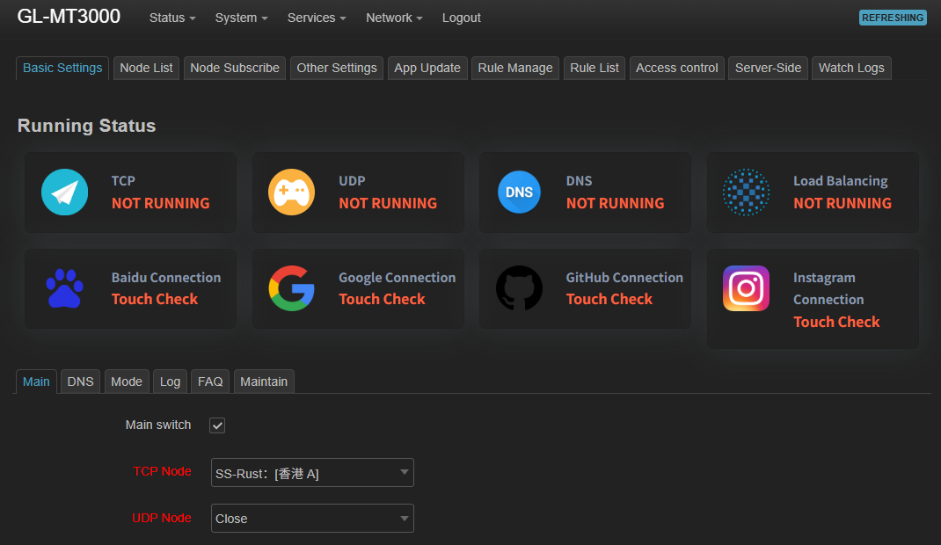Expand the Services menu

point(317,18)
